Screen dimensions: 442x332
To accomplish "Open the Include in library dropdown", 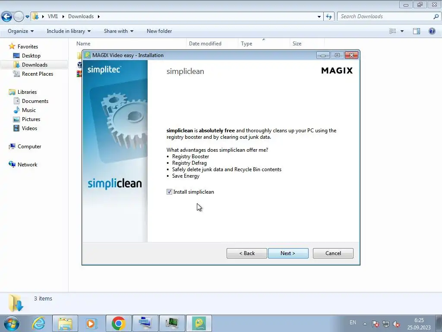I will tap(69, 31).
